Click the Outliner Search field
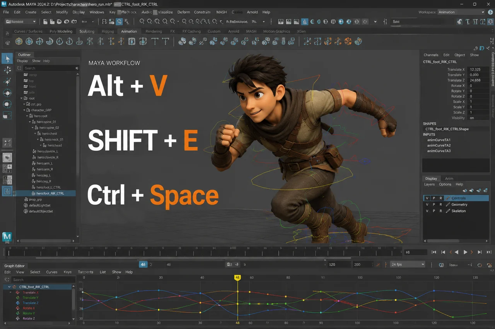The image size is (495, 329). pyautogui.click(x=49, y=68)
